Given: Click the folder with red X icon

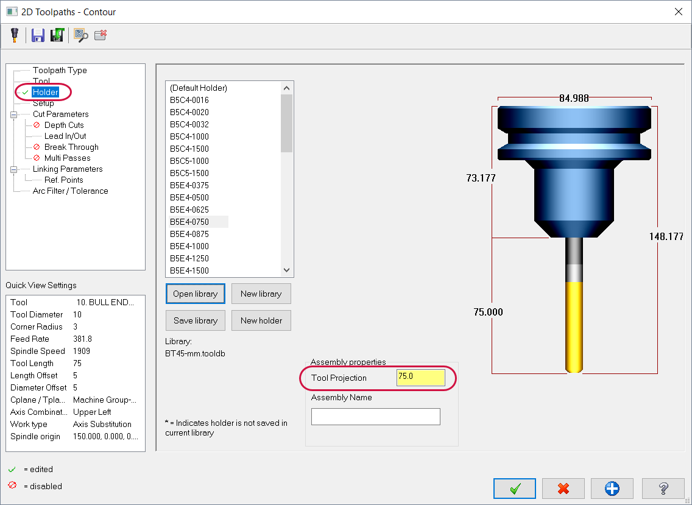Looking at the screenshot, I should [x=101, y=35].
